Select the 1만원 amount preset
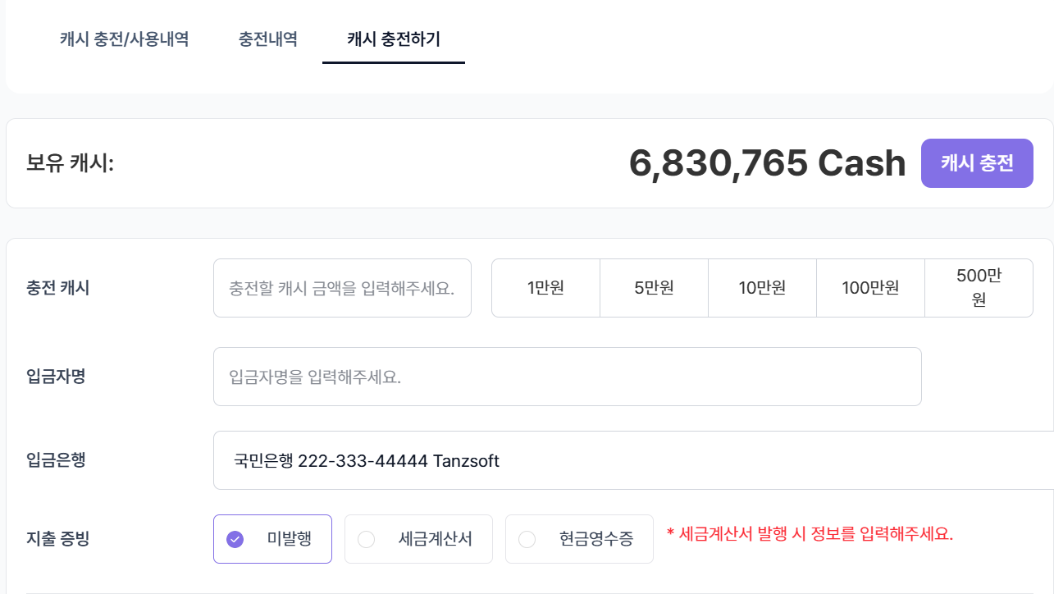 click(x=545, y=287)
